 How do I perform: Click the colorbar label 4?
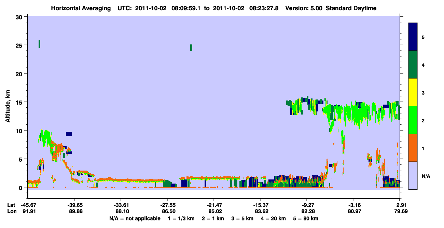[423, 65]
